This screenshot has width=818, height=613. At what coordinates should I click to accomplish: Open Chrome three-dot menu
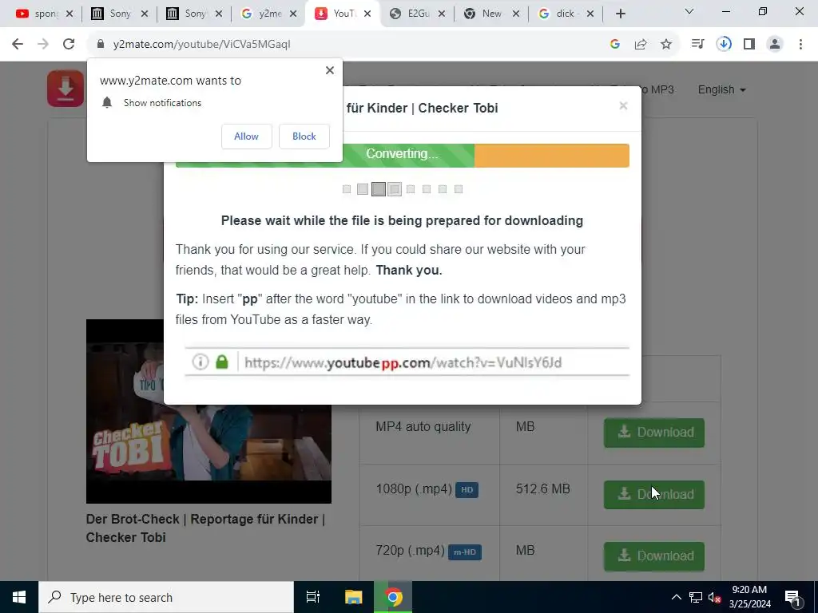click(800, 45)
